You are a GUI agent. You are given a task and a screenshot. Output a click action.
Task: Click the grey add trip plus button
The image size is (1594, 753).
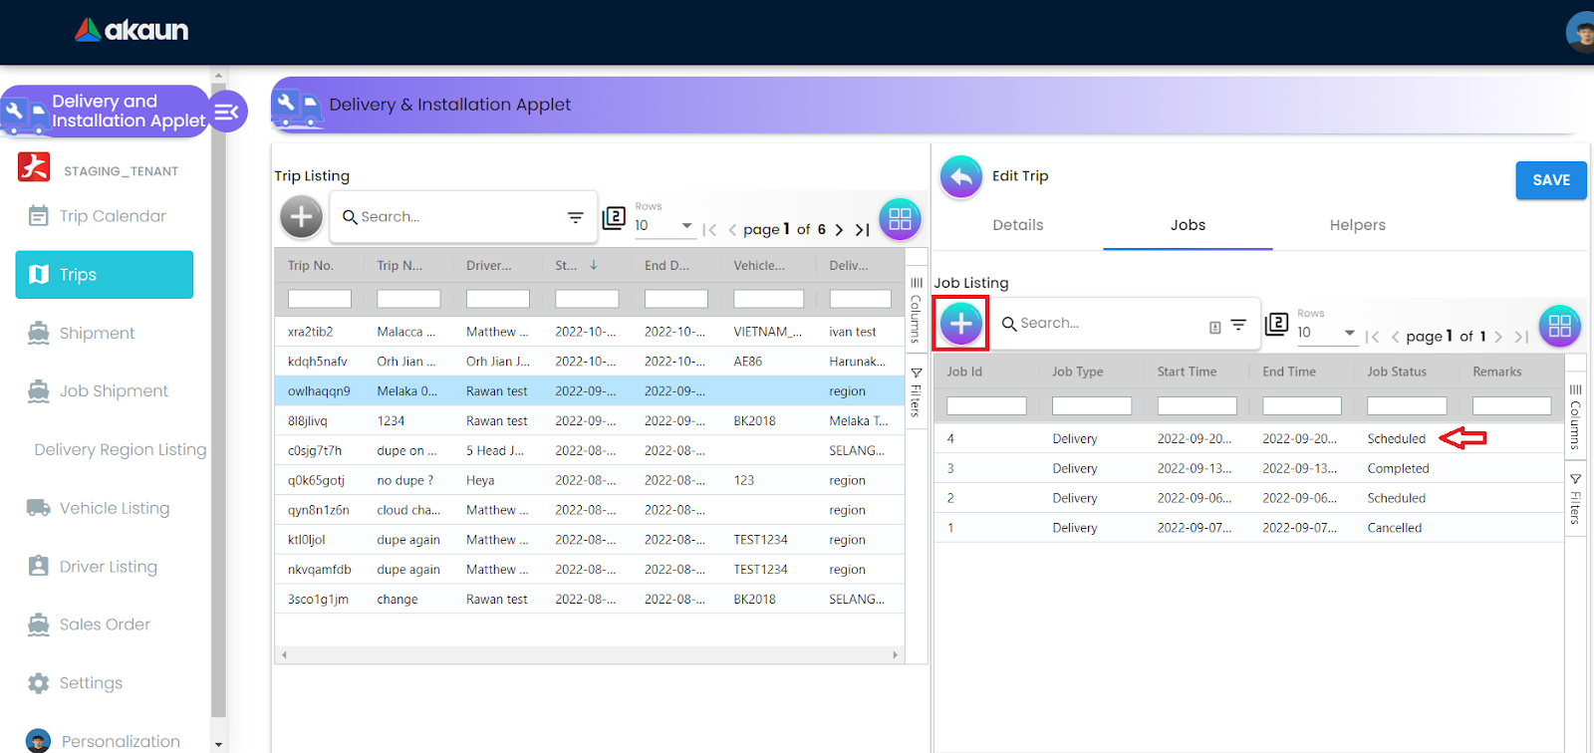301,217
